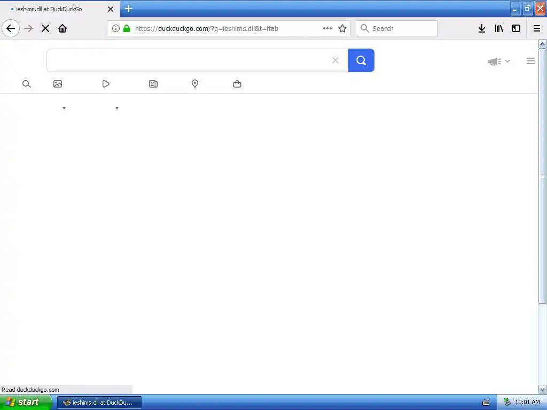Switch to the Videos play icon tab

pos(106,84)
